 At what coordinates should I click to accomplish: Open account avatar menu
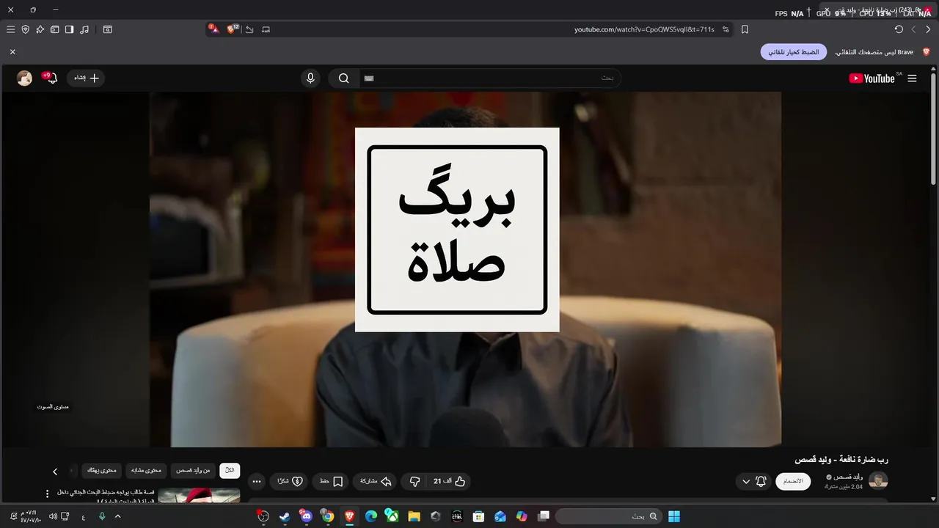coord(24,78)
